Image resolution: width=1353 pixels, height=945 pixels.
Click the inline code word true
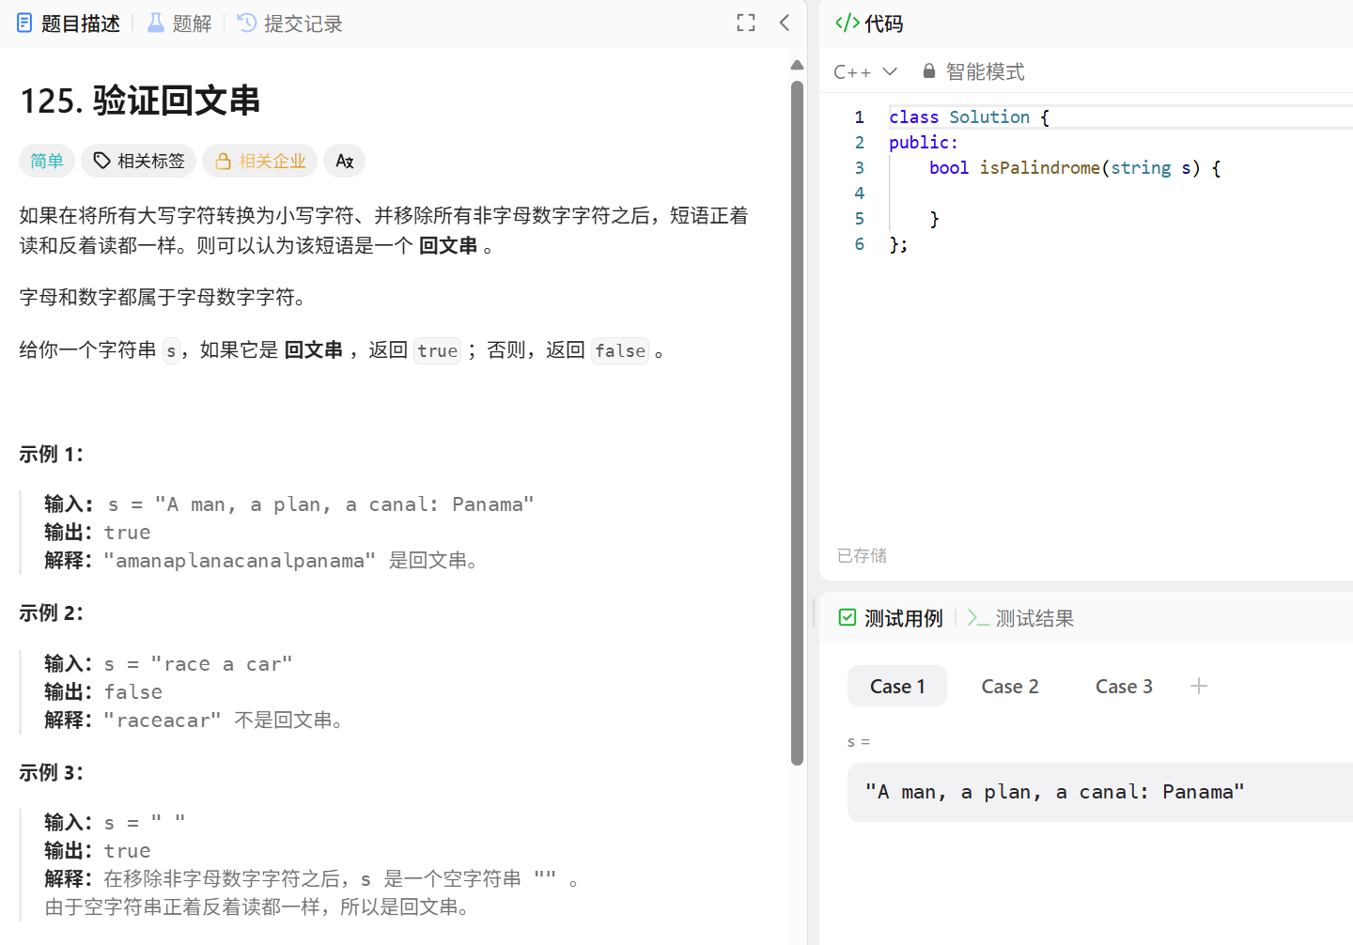click(438, 350)
